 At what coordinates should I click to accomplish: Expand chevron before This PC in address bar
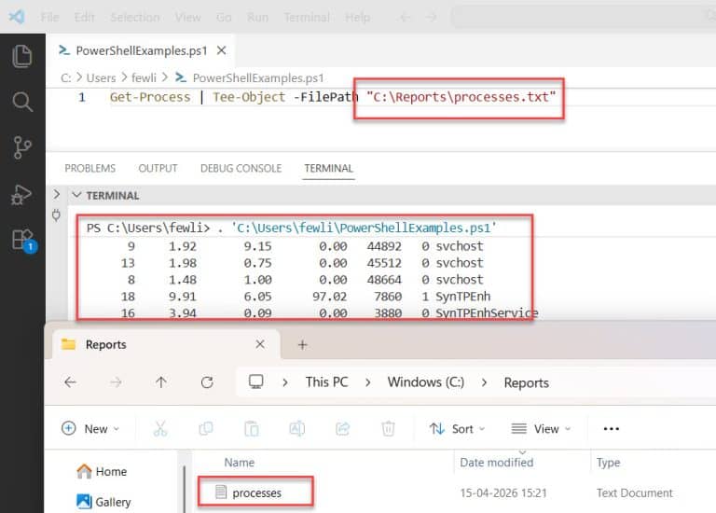285,381
